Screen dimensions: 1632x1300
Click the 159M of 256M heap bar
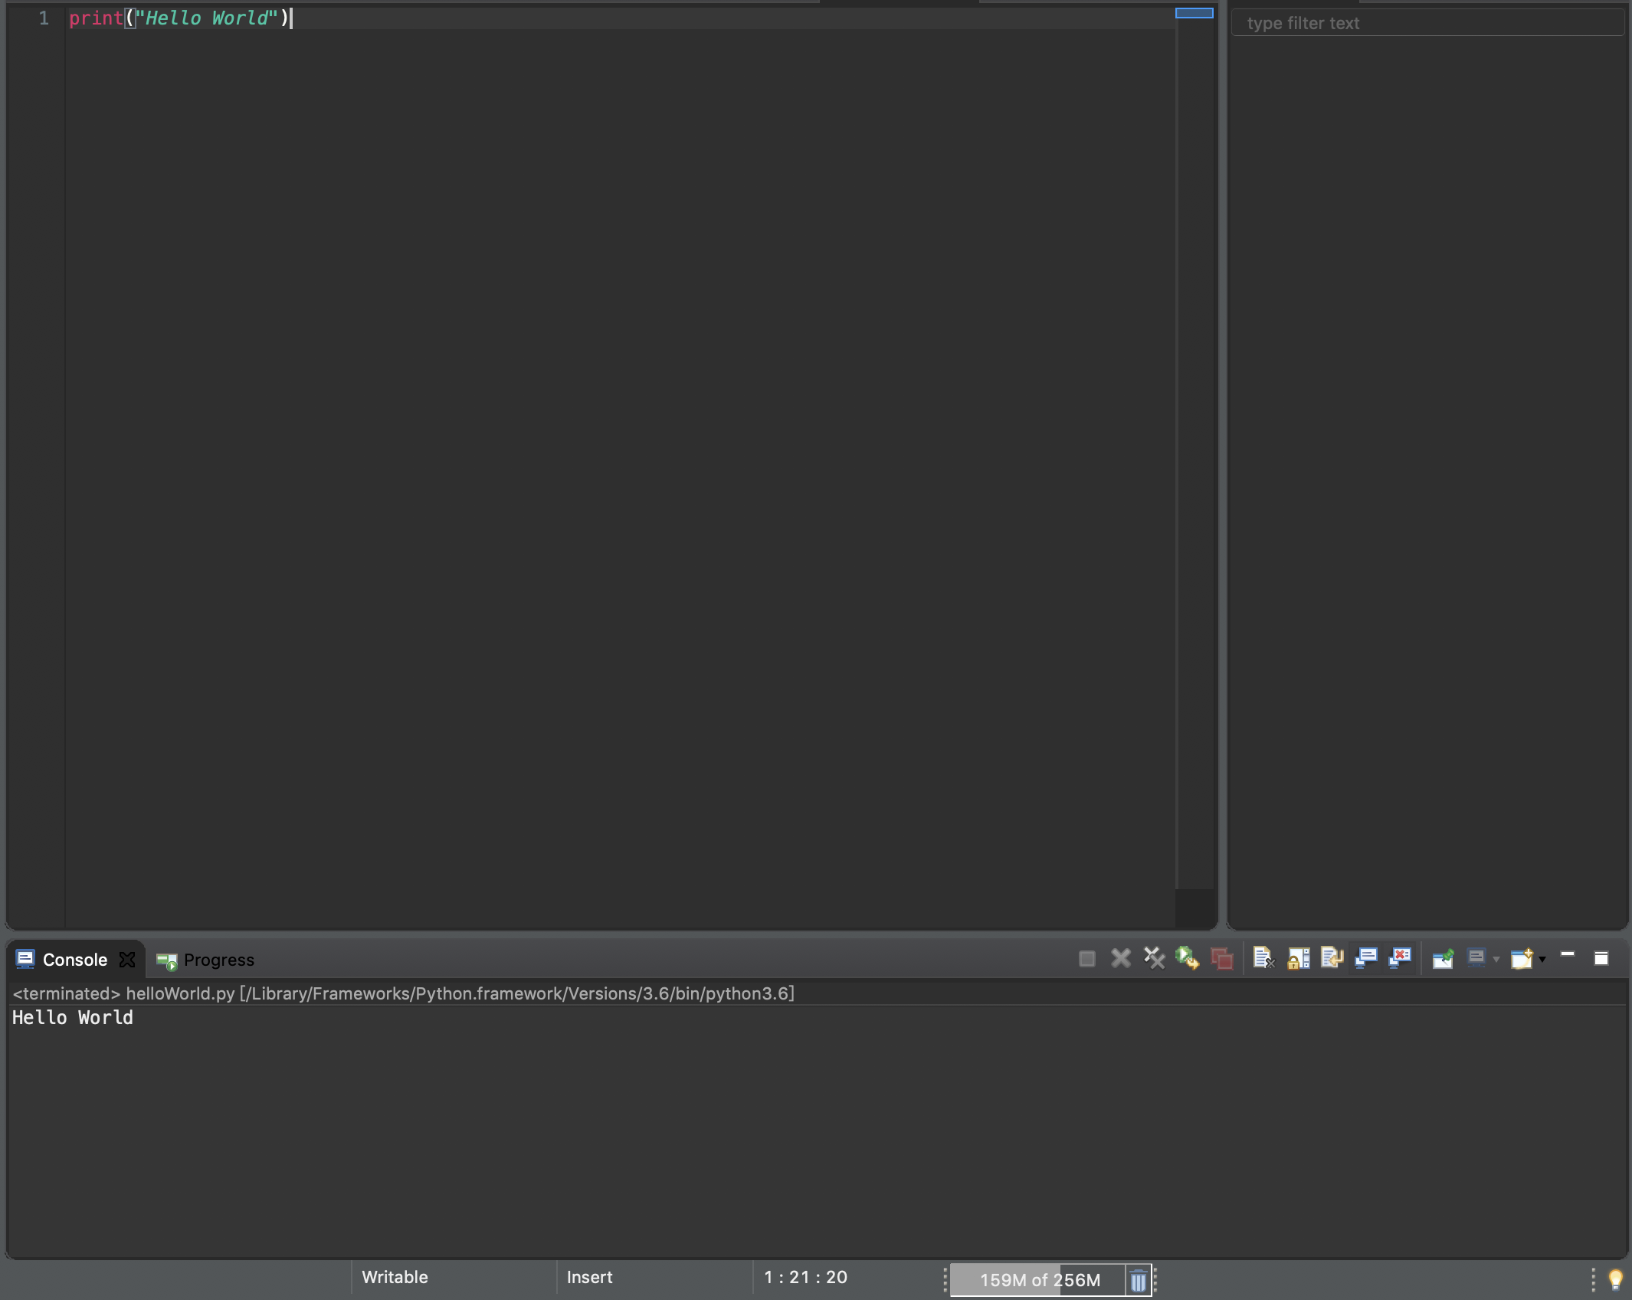tap(1038, 1281)
